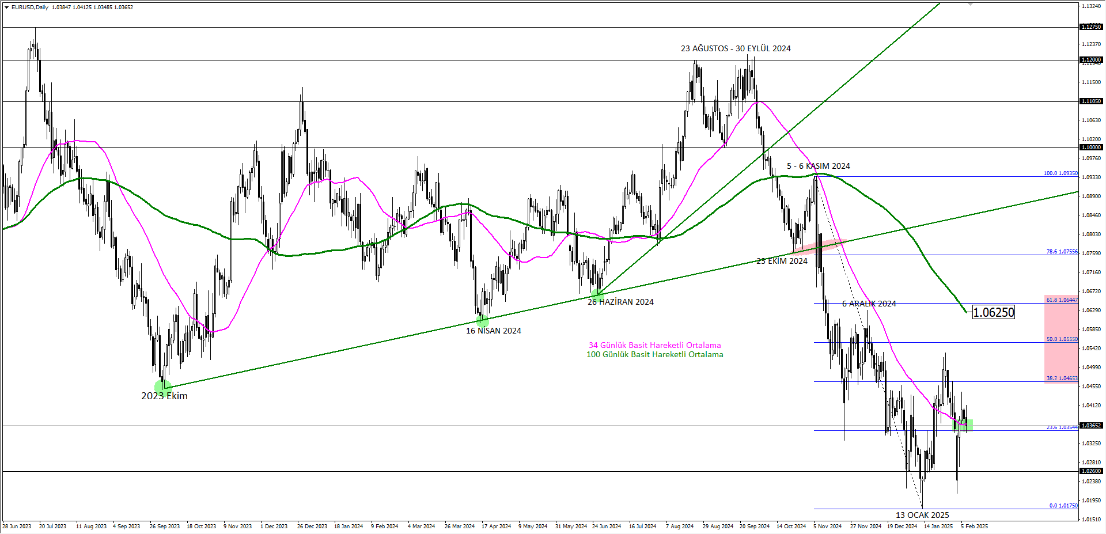Select the 1.11050 horizontal line price tag
Viewport: 1106px width, 534px height.
pos(1091,101)
